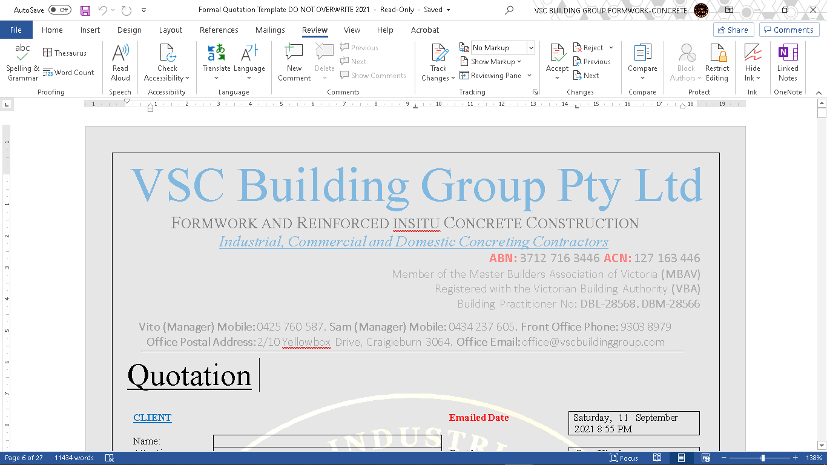Open Compare documents tool
Image resolution: width=827 pixels, height=465 pixels.
tap(642, 62)
